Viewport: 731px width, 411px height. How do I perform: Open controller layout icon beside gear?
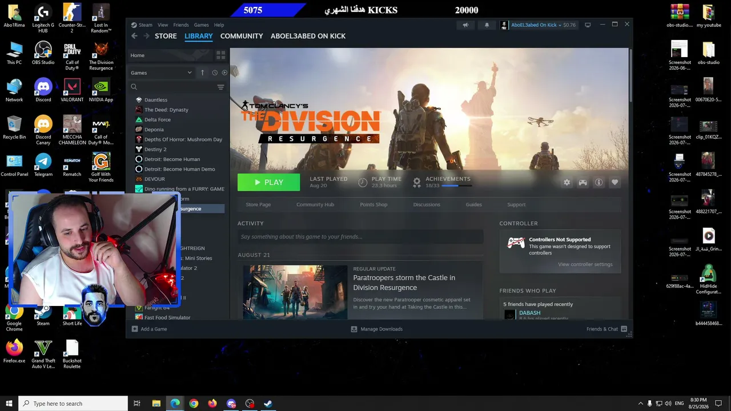coord(583,182)
